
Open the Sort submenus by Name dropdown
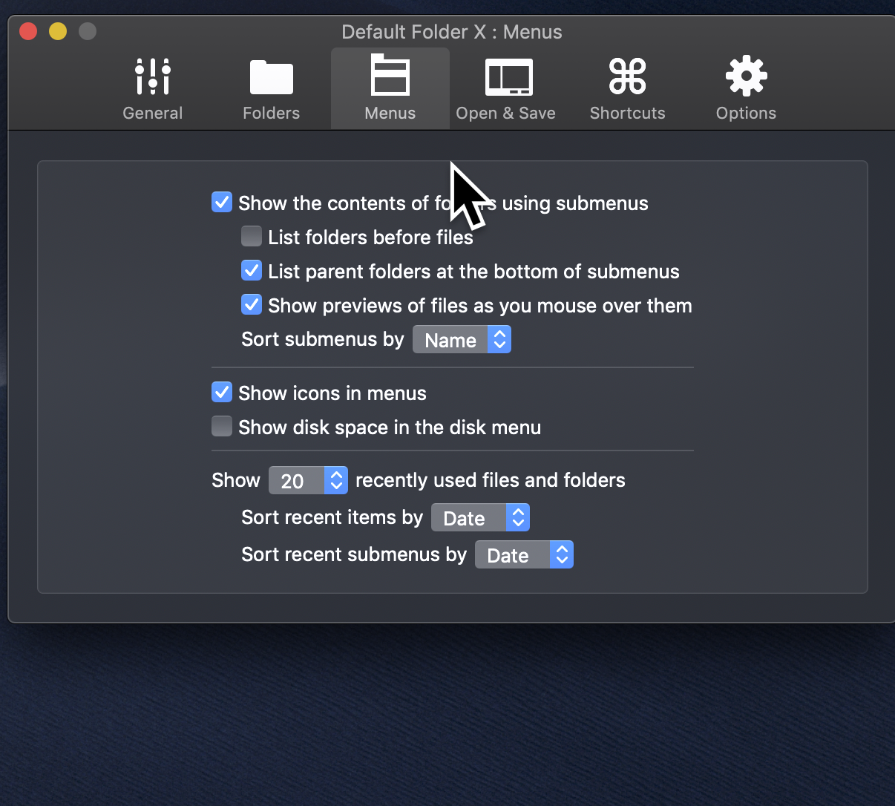(462, 340)
